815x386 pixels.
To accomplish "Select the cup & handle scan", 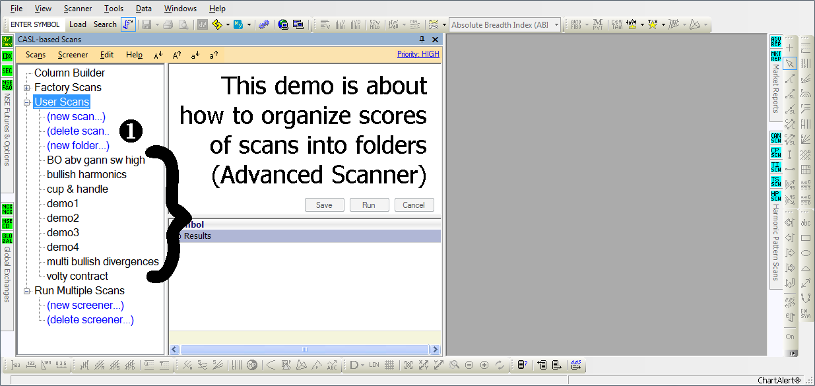I will pos(77,189).
